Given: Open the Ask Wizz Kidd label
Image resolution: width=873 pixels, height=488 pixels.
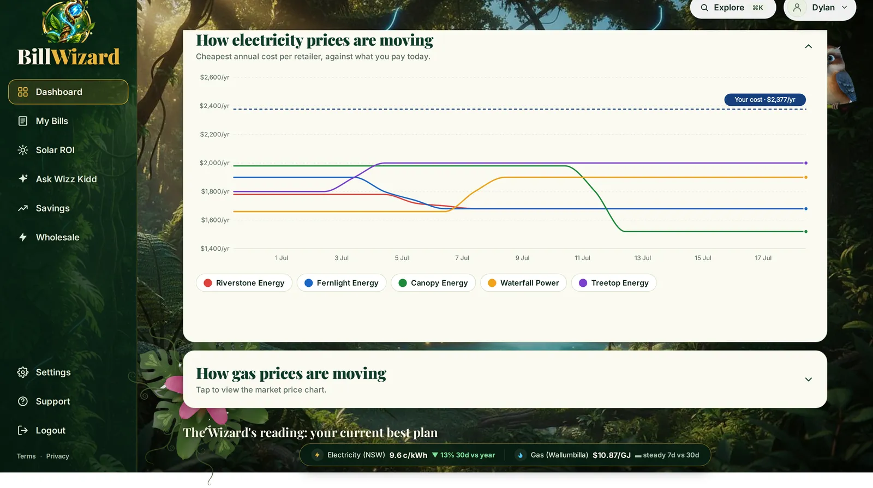Looking at the screenshot, I should click(67, 179).
